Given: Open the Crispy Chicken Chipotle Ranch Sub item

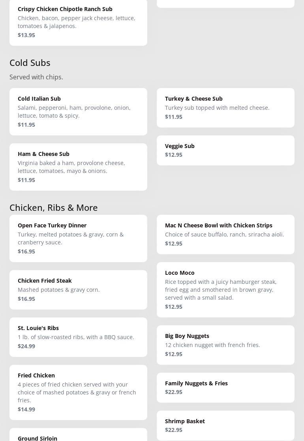Looking at the screenshot, I should pos(78,22).
